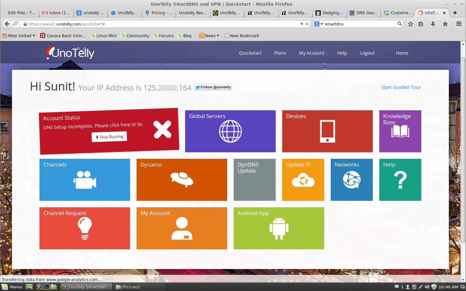Open the Networks tile

point(352,180)
